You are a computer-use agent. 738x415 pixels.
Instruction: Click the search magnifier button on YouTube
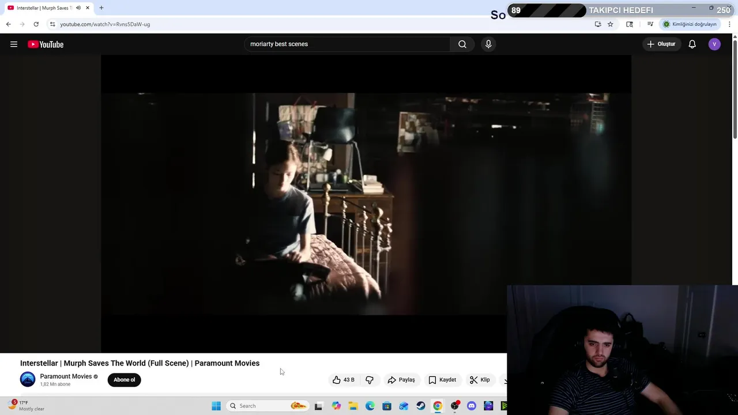pyautogui.click(x=462, y=44)
